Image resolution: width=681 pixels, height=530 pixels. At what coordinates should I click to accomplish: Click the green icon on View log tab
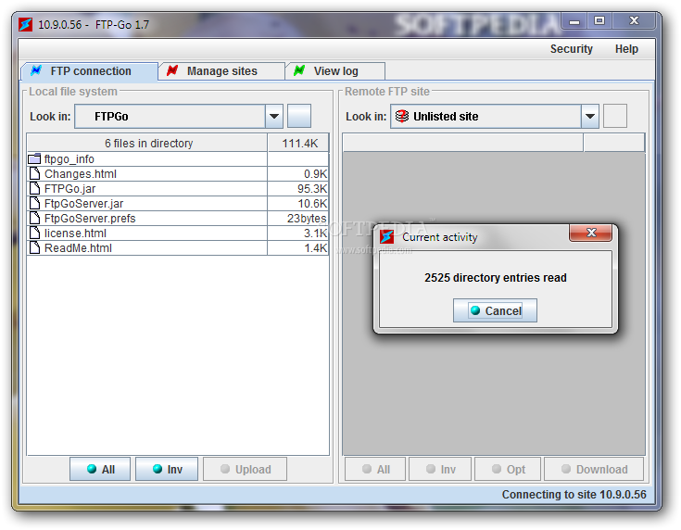click(x=299, y=70)
